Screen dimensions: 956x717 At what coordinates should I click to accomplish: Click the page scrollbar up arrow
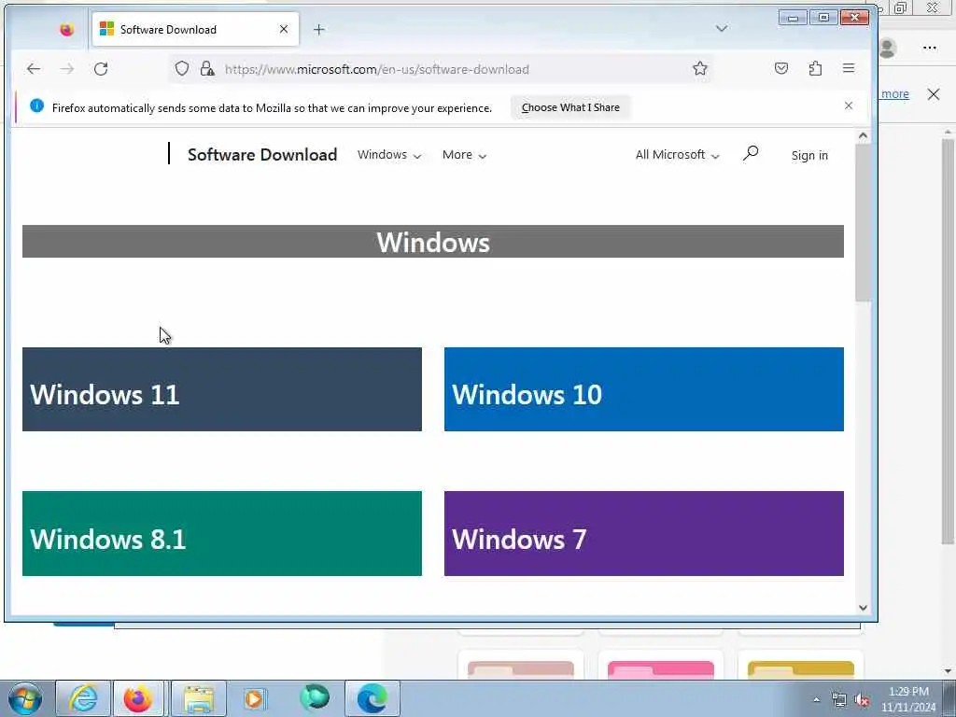coord(863,135)
